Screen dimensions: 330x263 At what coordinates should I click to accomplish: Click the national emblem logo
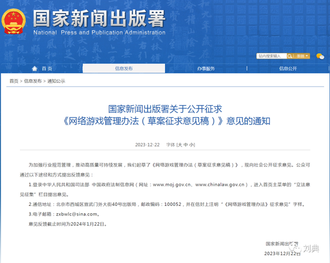click(13, 21)
